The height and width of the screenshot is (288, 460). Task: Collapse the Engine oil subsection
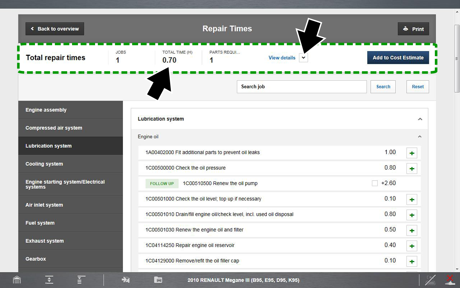click(420, 137)
